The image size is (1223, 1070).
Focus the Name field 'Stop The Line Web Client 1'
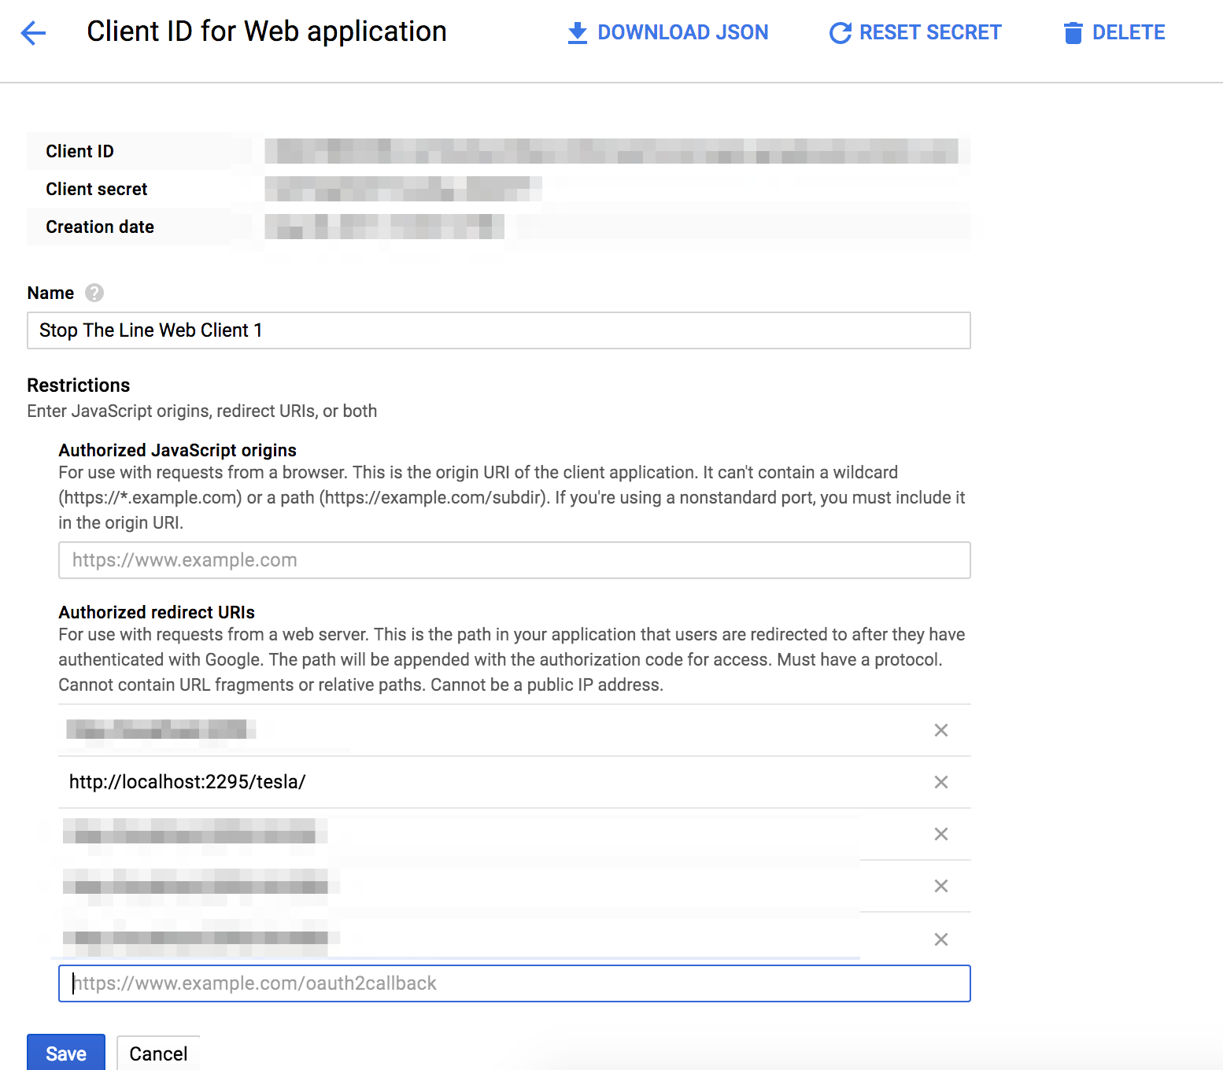[x=499, y=330]
